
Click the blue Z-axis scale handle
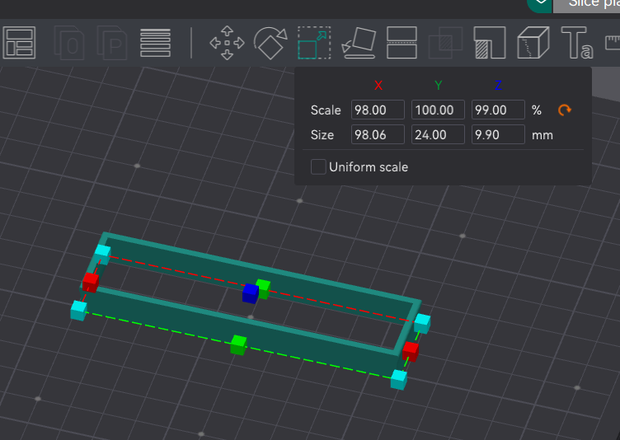(251, 293)
